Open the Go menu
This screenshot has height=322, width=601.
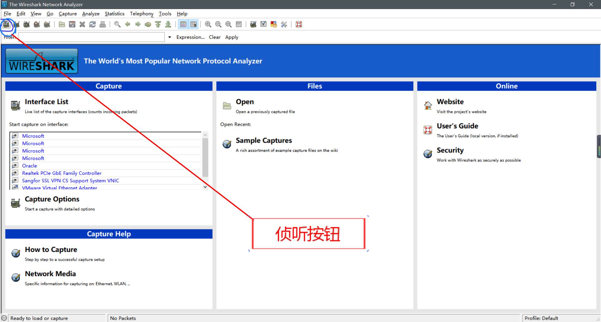50,14
